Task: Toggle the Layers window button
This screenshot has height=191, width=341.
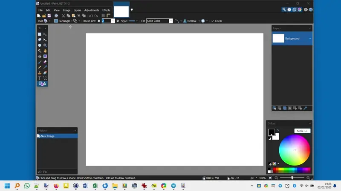Action: (x=295, y=9)
